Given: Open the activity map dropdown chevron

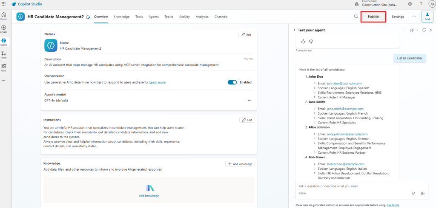Looking at the screenshot, I should click(417, 30).
